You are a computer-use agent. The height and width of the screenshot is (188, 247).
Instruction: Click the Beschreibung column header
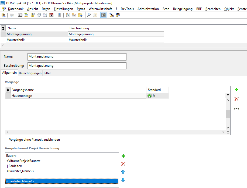coord(116,28)
